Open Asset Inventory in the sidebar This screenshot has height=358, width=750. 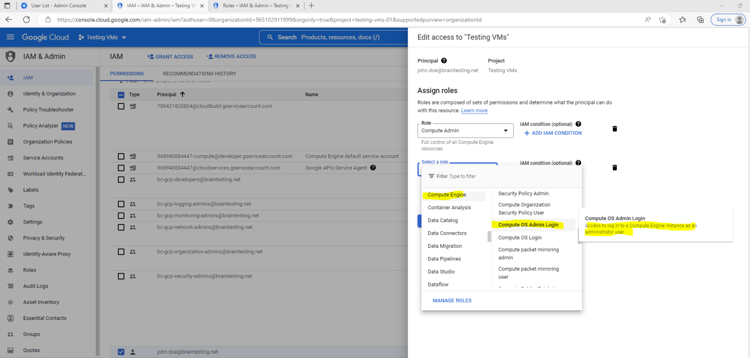click(41, 302)
